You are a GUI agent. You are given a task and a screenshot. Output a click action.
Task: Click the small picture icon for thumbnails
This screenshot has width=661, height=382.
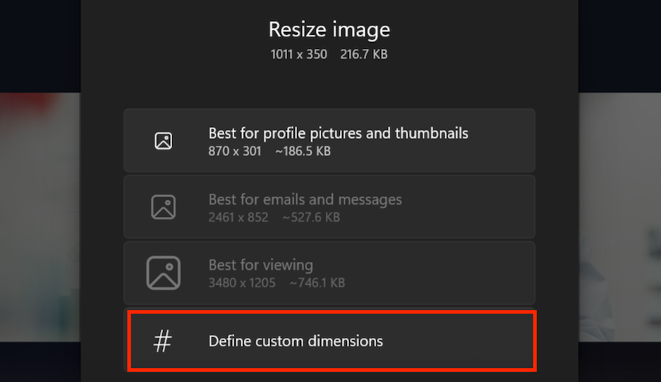pyautogui.click(x=163, y=141)
